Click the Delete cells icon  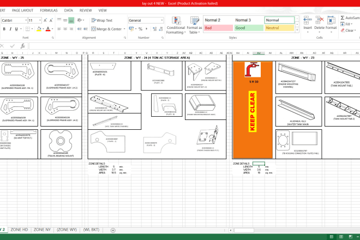pos(319,21)
